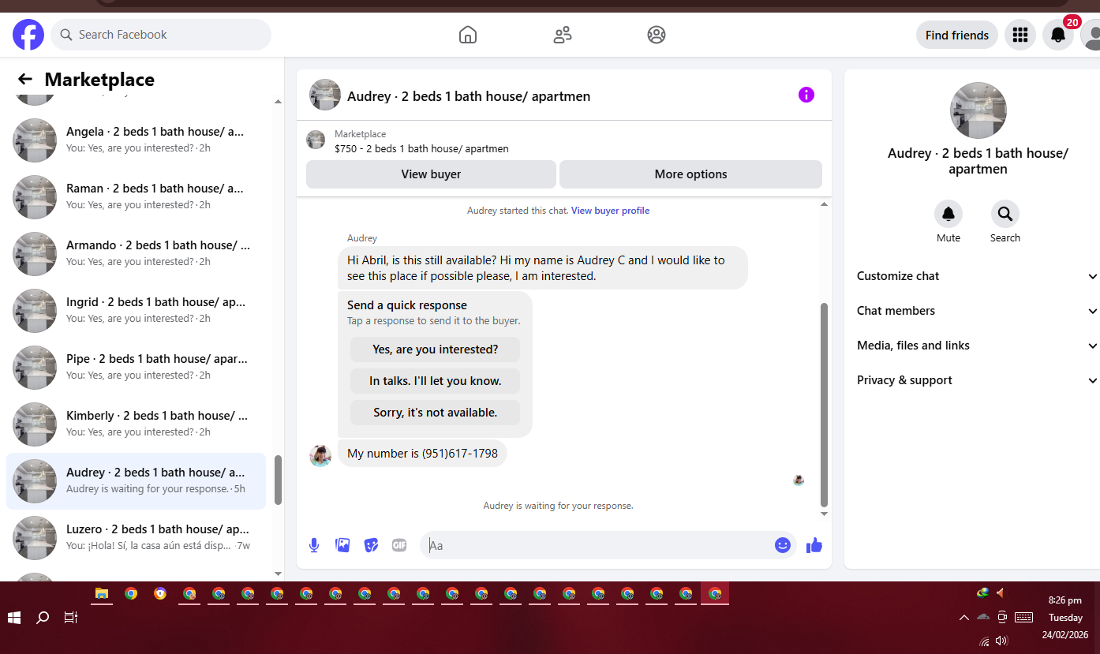Open the View buyer profile link
The height and width of the screenshot is (654, 1100).
610,211
